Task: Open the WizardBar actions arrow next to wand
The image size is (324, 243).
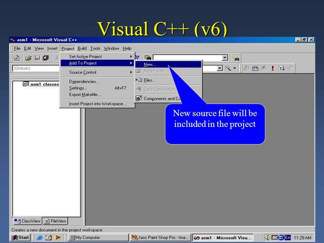Action: [x=235, y=68]
